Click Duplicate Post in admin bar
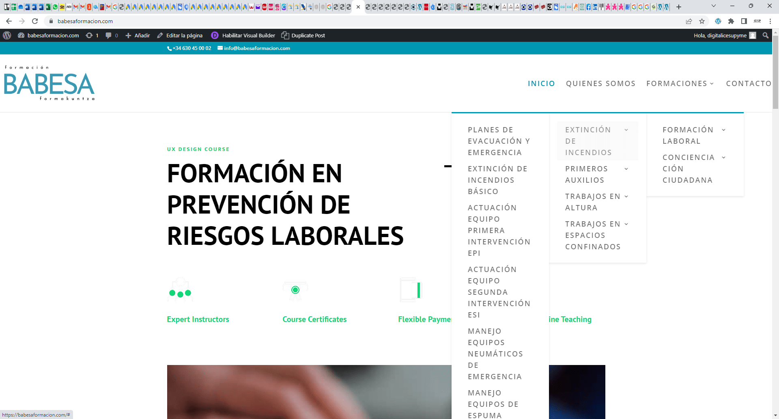 pos(303,35)
